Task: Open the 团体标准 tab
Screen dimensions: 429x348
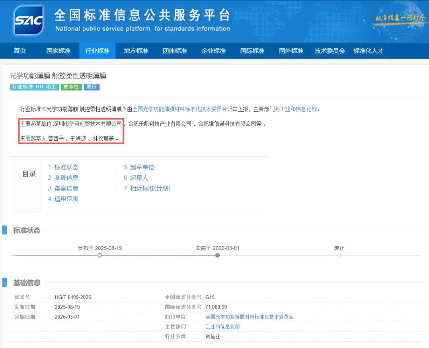Action: pyautogui.click(x=175, y=51)
